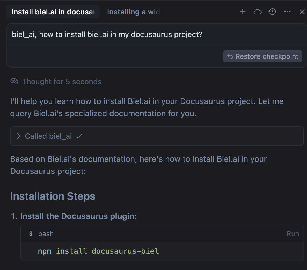Click the user prompt message text
This screenshot has width=307, height=270.
click(x=107, y=34)
